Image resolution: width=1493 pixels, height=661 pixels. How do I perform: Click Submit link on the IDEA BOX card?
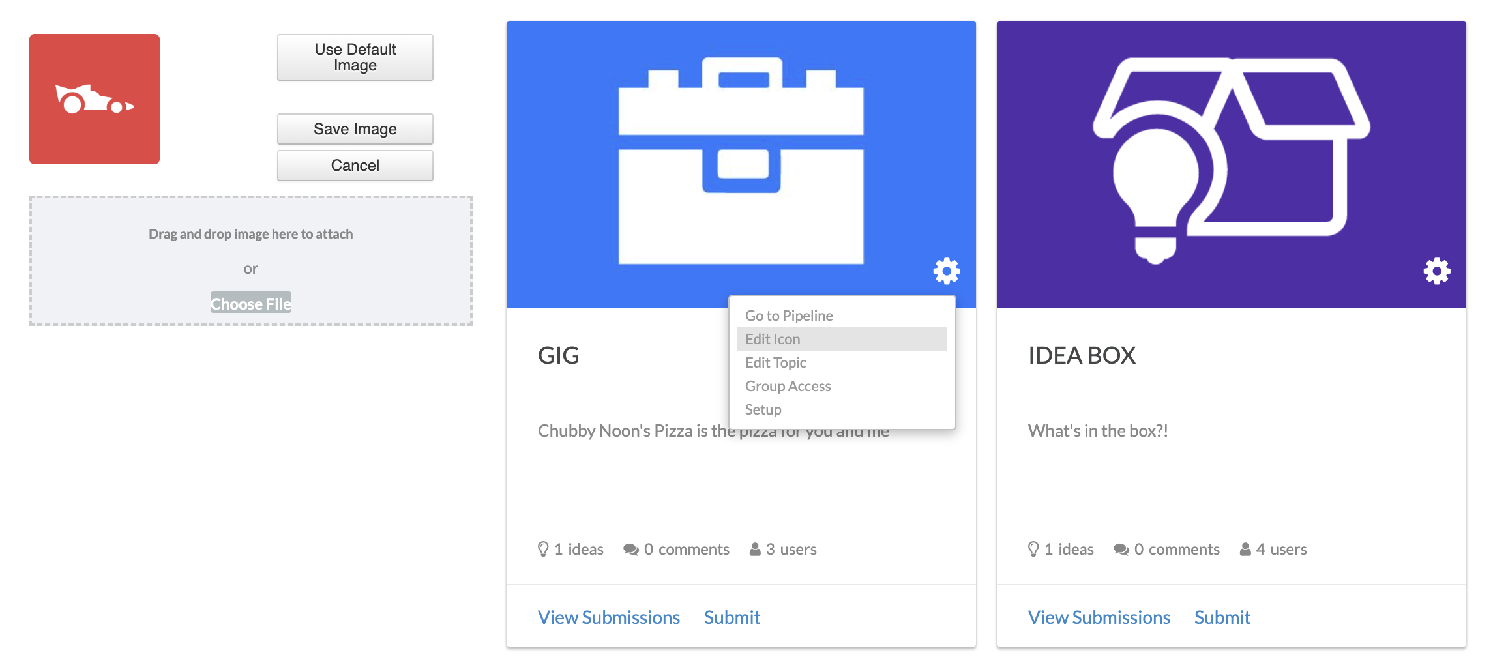pos(1222,617)
